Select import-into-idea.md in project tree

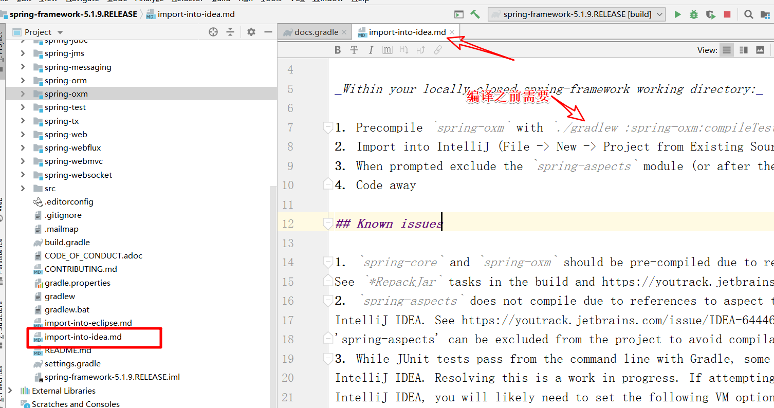pyautogui.click(x=83, y=337)
